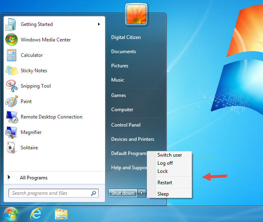The height and width of the screenshot is (222, 263).
Task: Open Help and Support link
Action: (129, 168)
